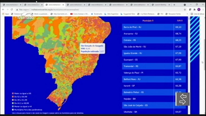Click the red 'Maior ou igual a 56' legend swatch

point(13,93)
